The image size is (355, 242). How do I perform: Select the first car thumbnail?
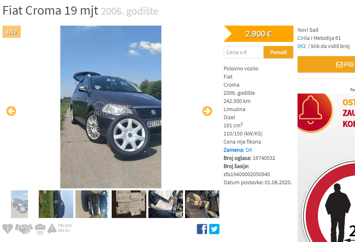tap(20, 204)
